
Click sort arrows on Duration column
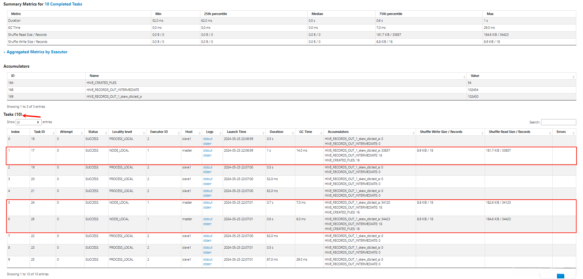(x=293, y=133)
